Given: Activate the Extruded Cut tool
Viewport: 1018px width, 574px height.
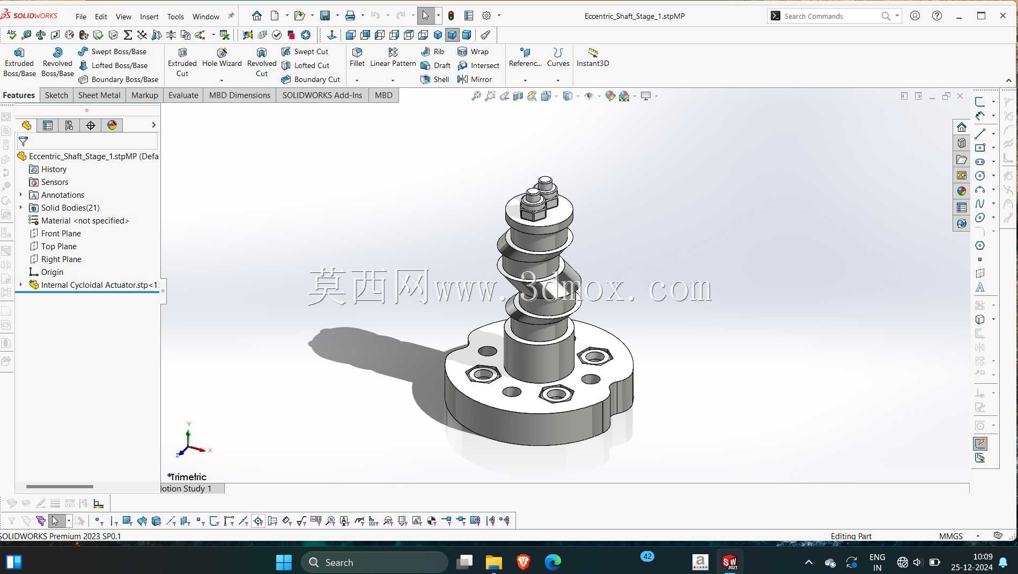Looking at the screenshot, I should pyautogui.click(x=182, y=62).
